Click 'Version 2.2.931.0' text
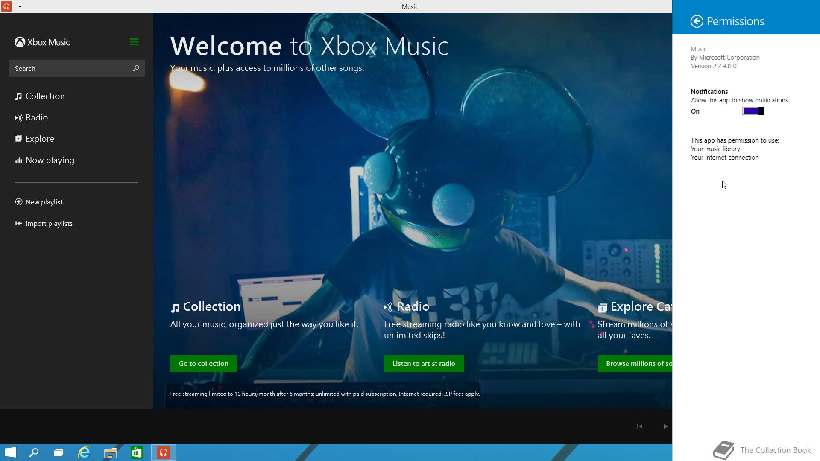The image size is (820, 461). point(714,66)
